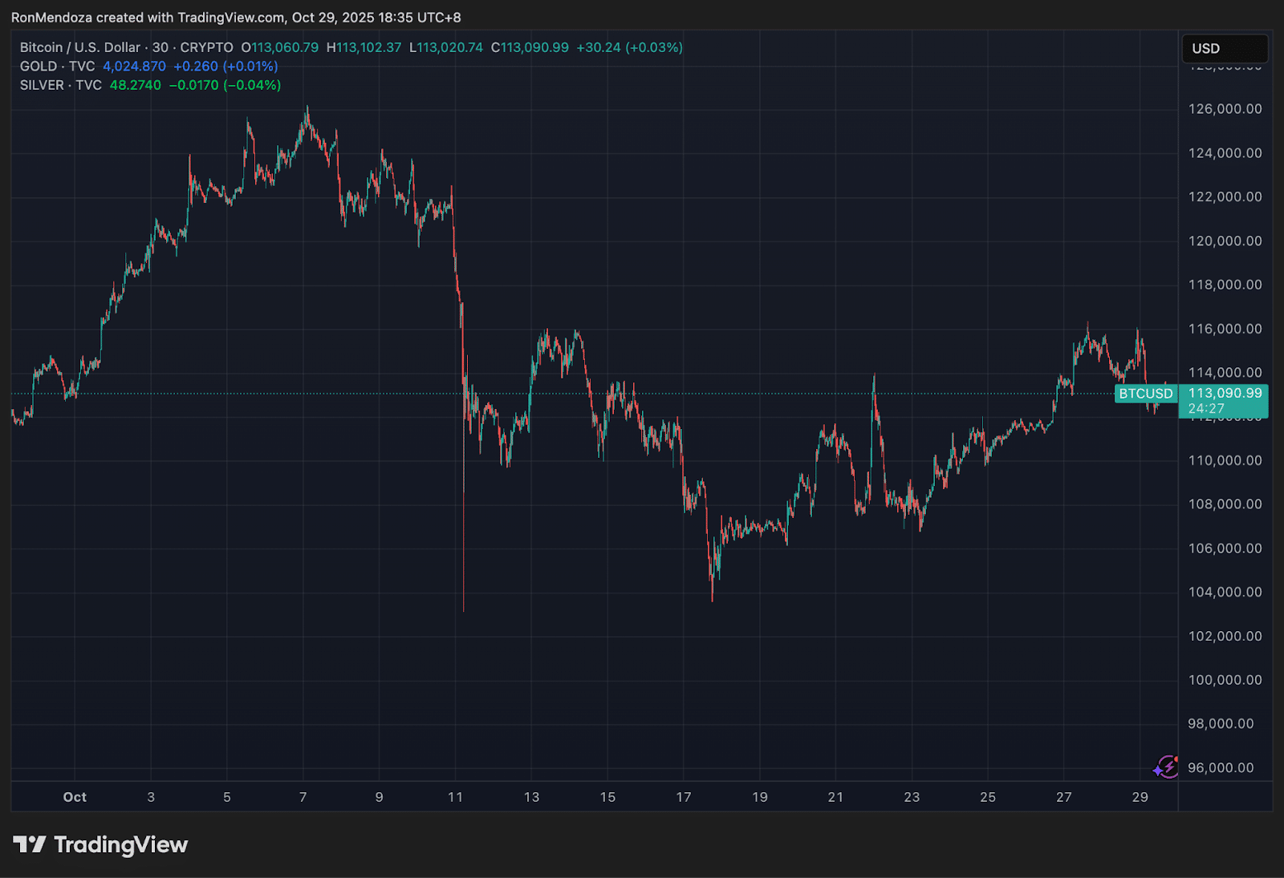Click the purple AI spark icon on the chart
This screenshot has width=1284, height=878.
(1165, 767)
